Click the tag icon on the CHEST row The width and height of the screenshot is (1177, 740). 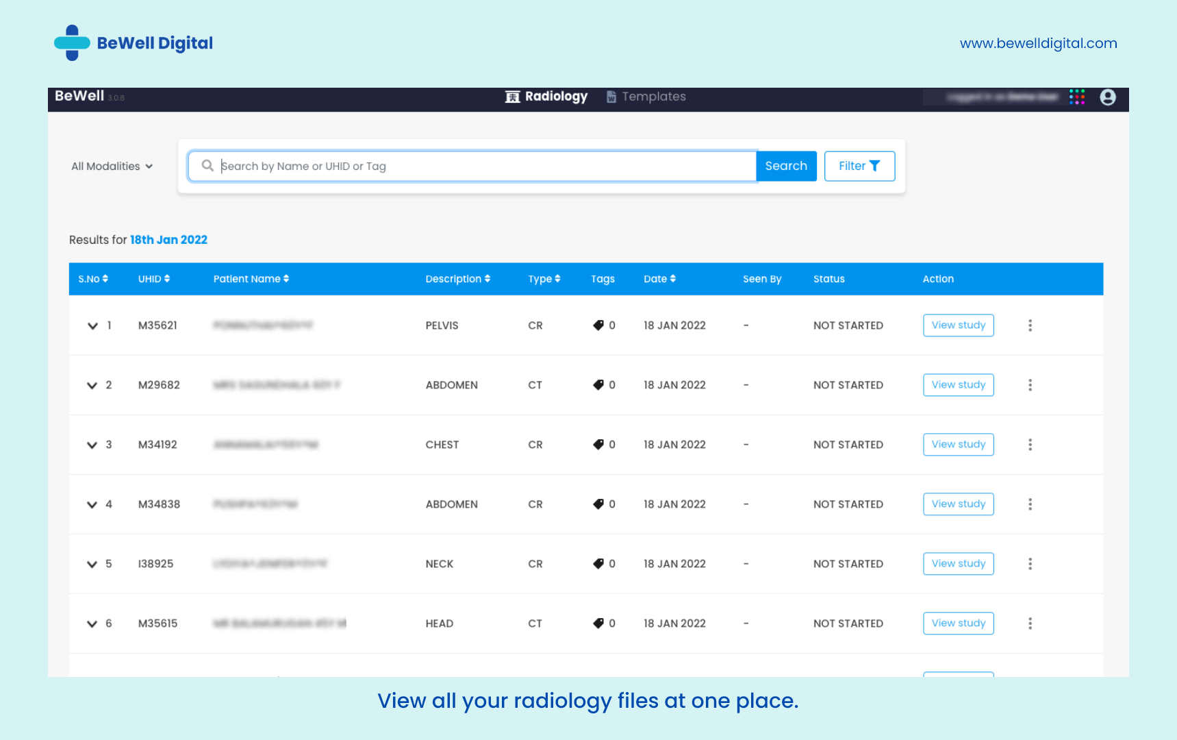point(598,444)
